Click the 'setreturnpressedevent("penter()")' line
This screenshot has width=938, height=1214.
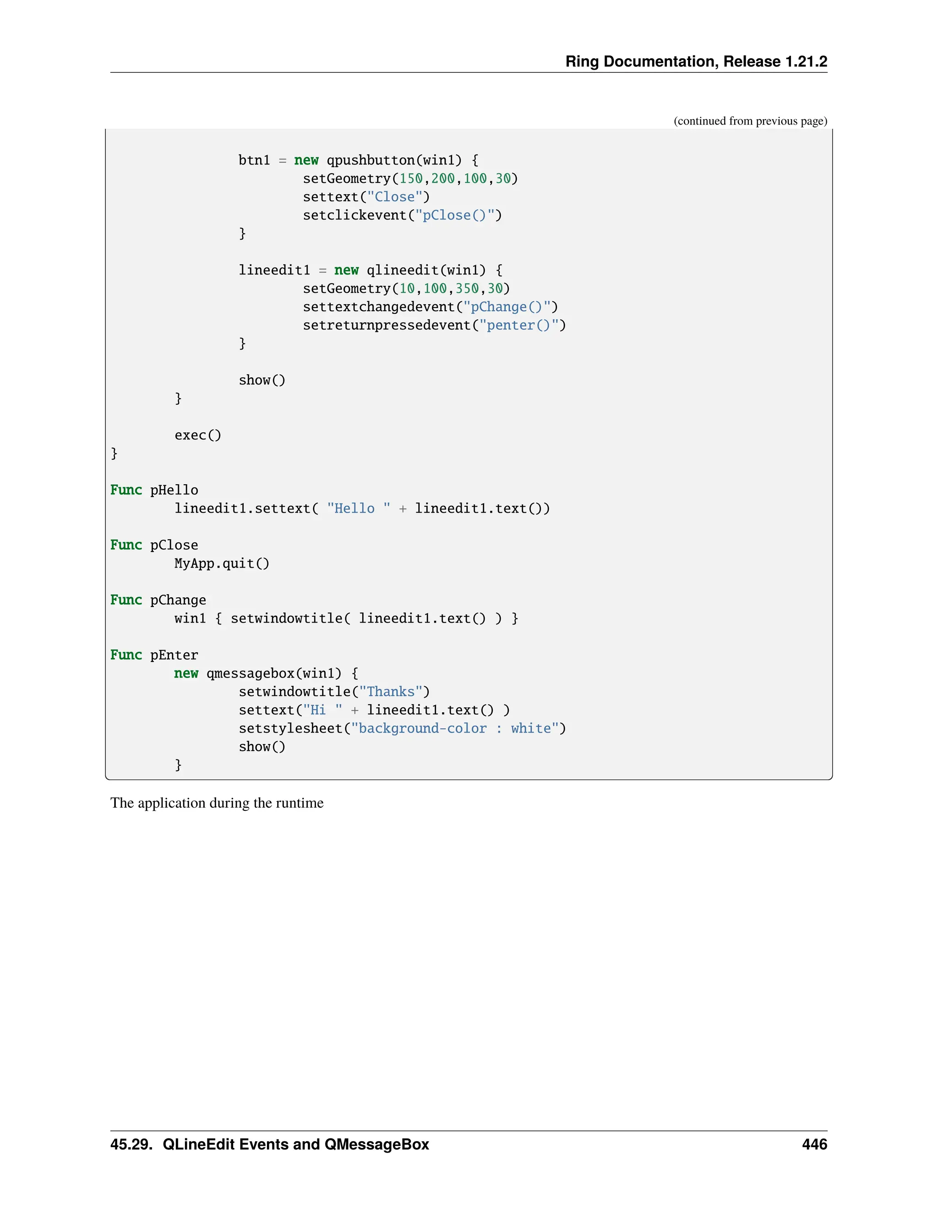coord(434,325)
